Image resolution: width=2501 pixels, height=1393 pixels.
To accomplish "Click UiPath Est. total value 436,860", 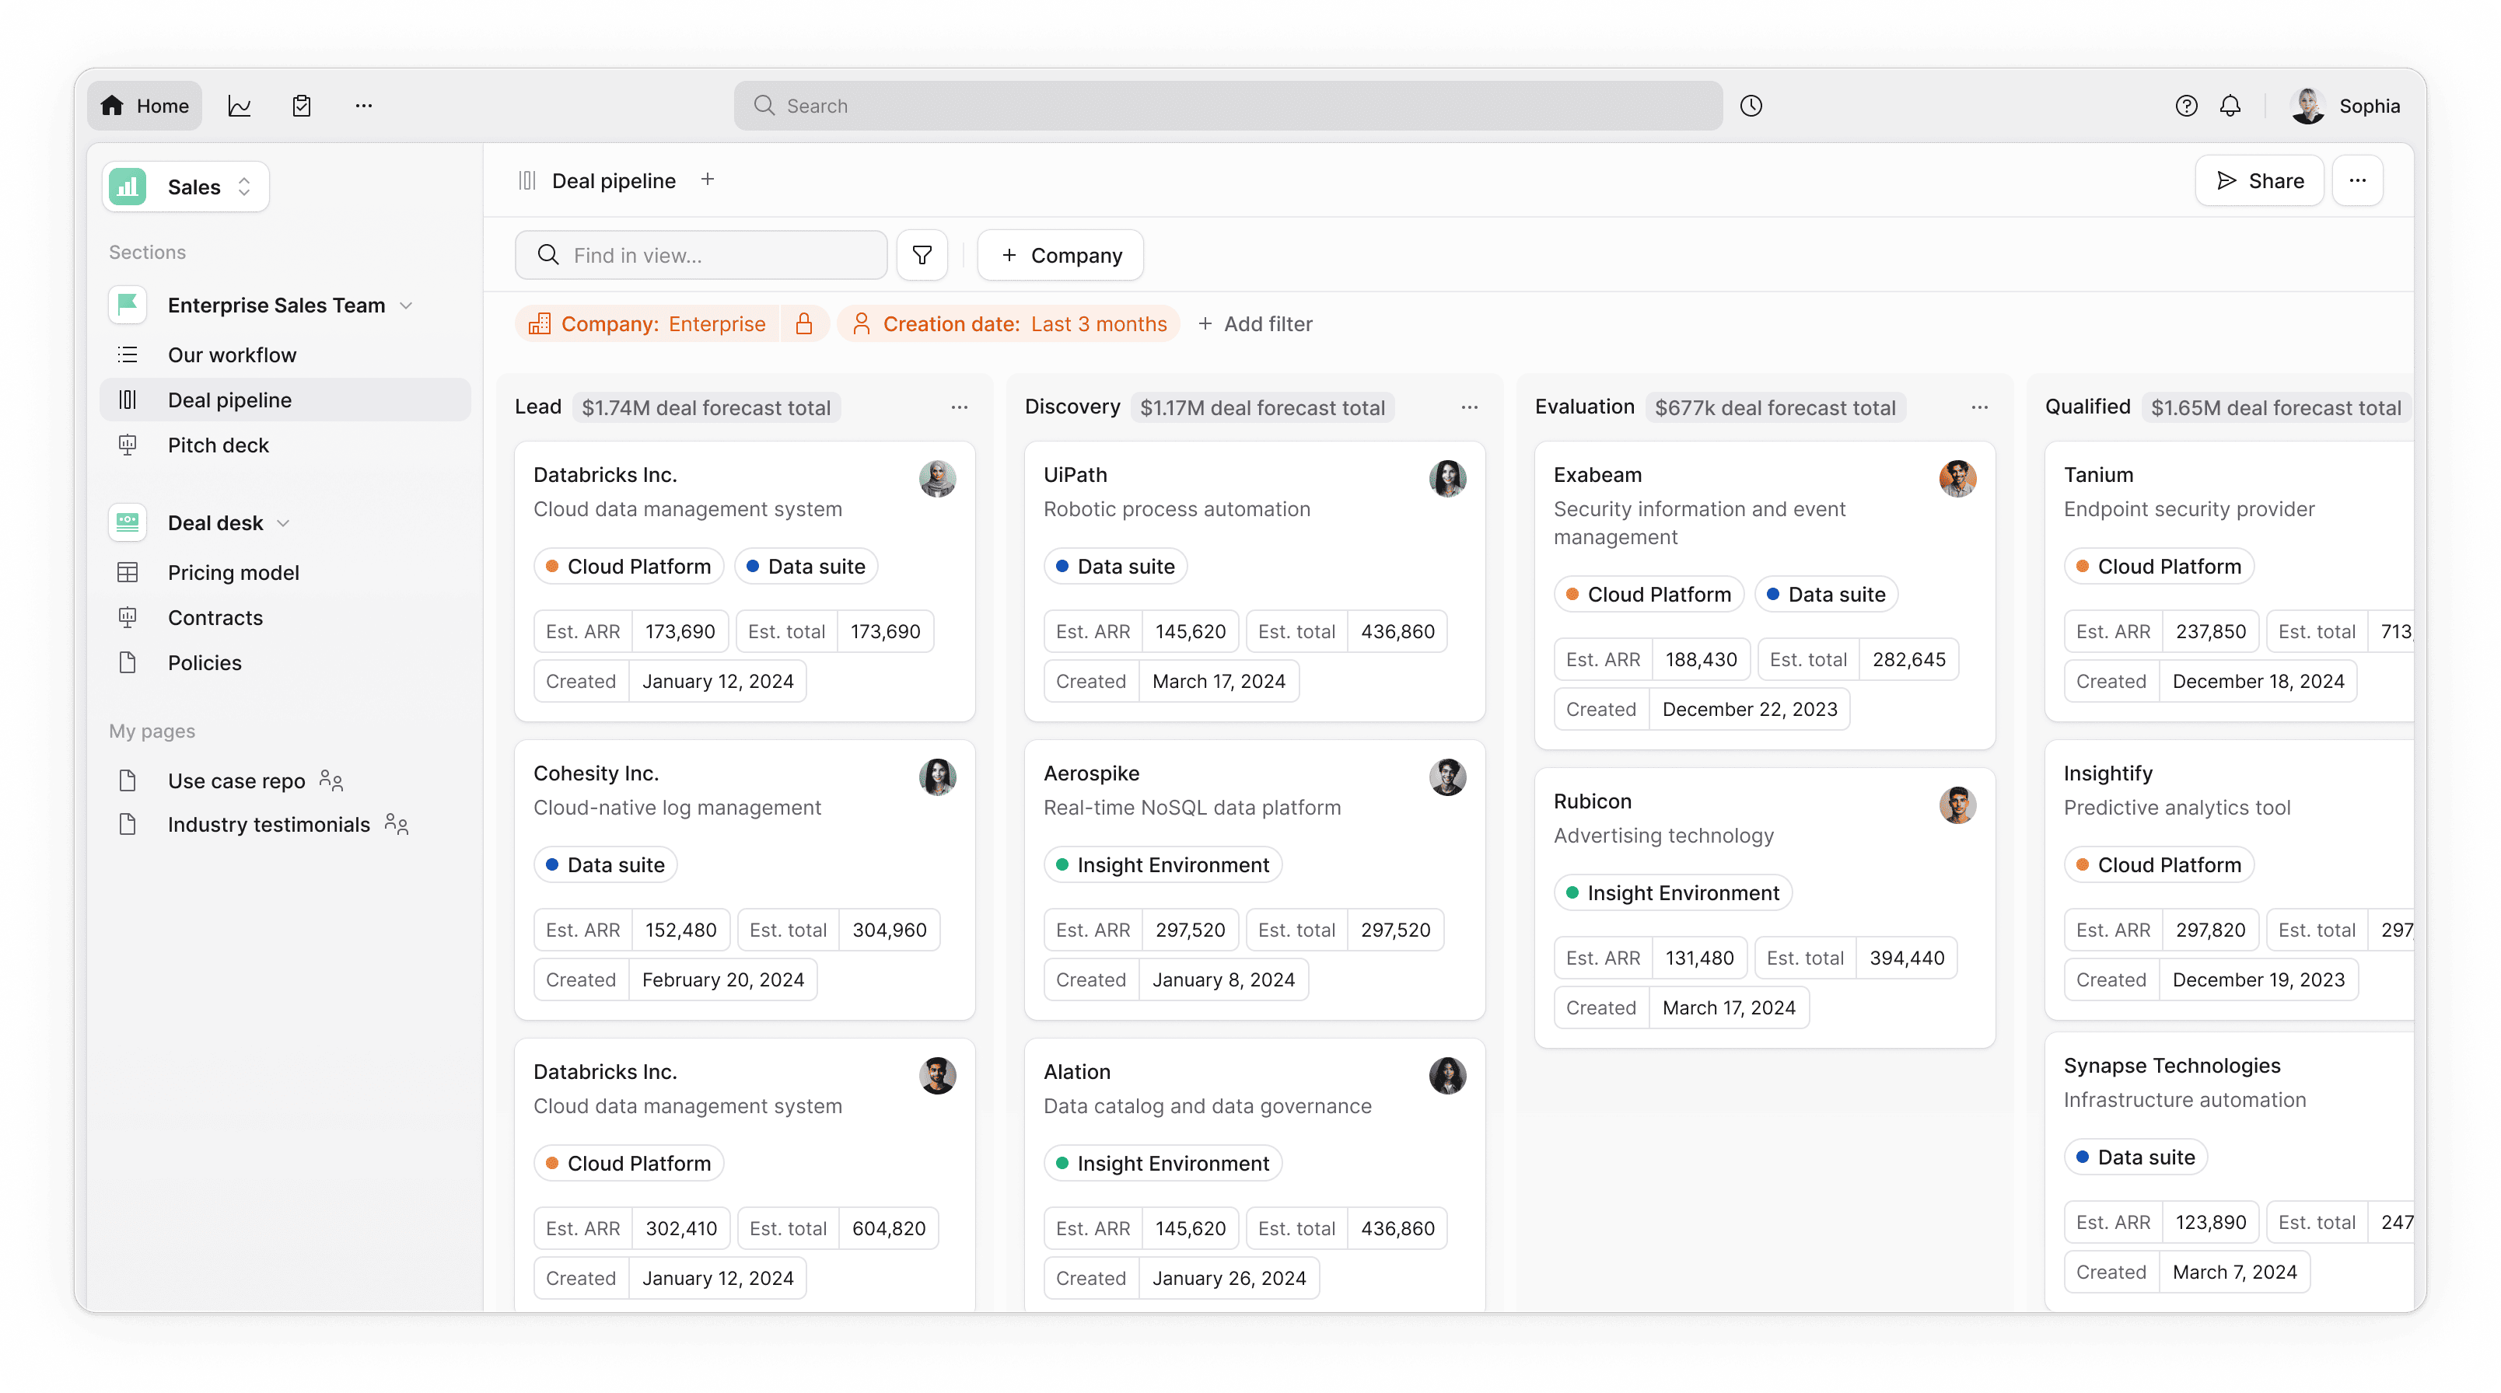I will click(1397, 632).
